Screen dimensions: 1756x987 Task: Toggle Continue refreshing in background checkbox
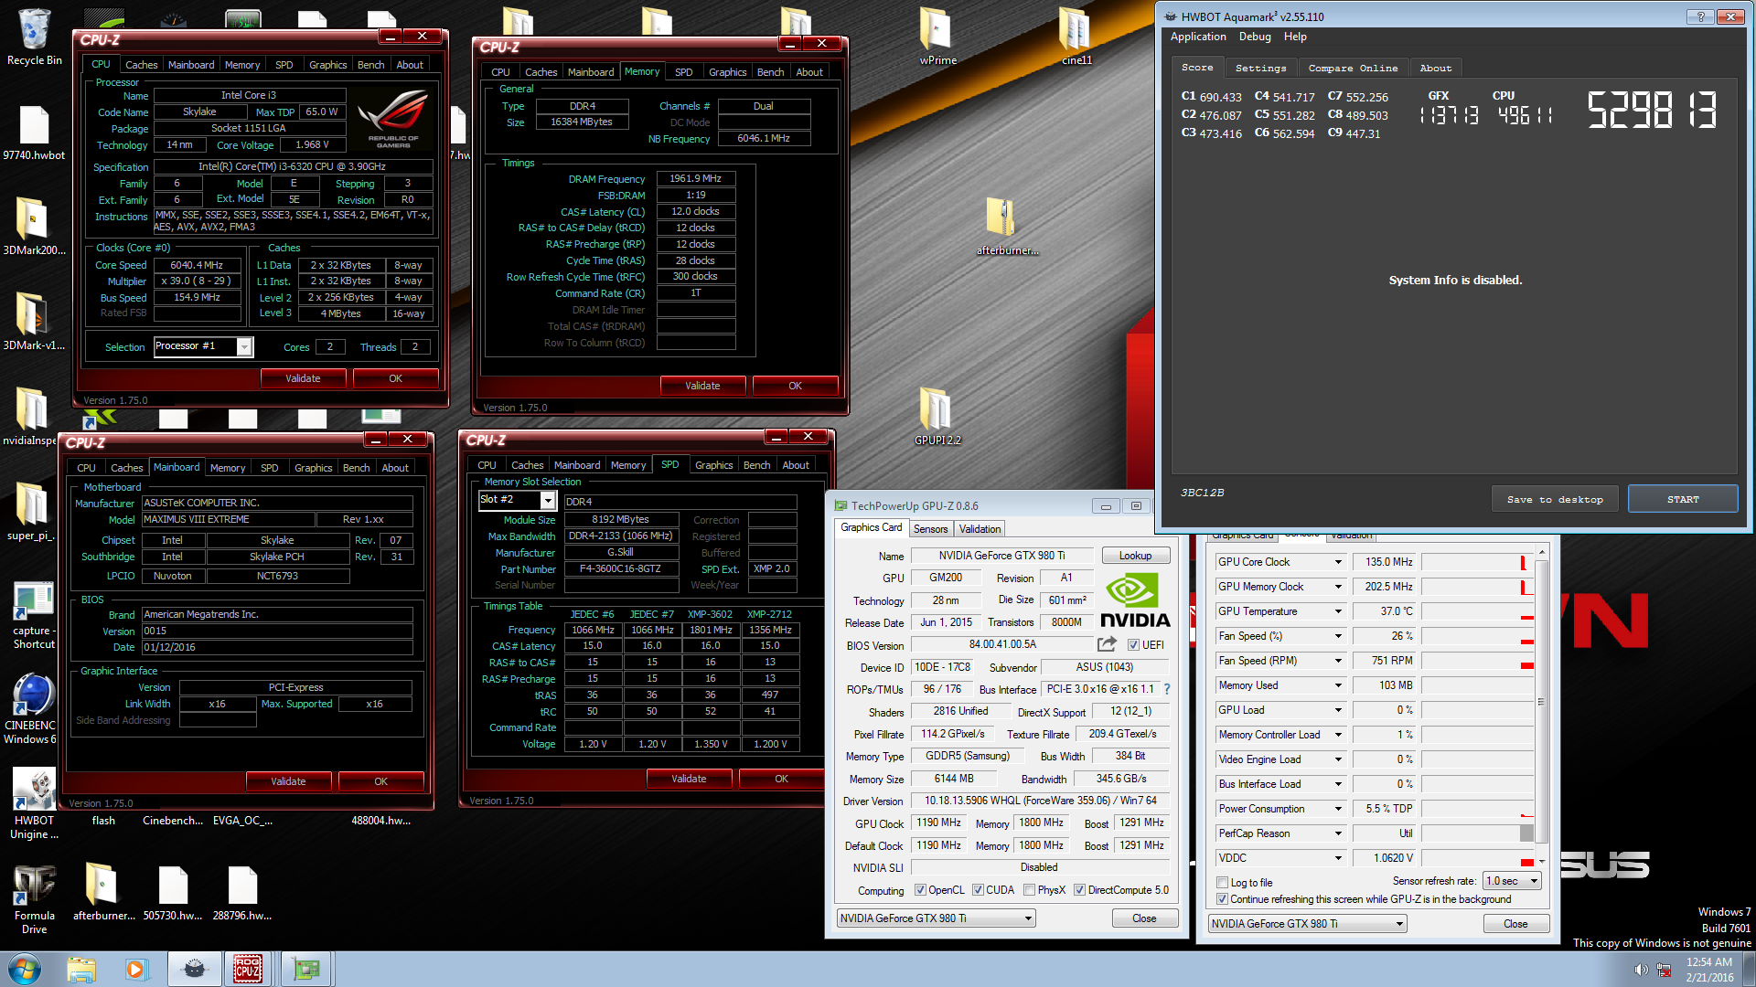pos(1222,899)
